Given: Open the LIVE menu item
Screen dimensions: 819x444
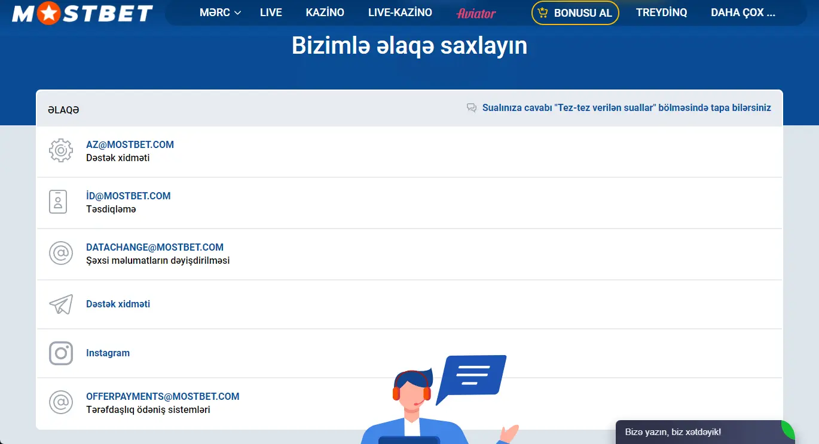Looking at the screenshot, I should pyautogui.click(x=271, y=13).
